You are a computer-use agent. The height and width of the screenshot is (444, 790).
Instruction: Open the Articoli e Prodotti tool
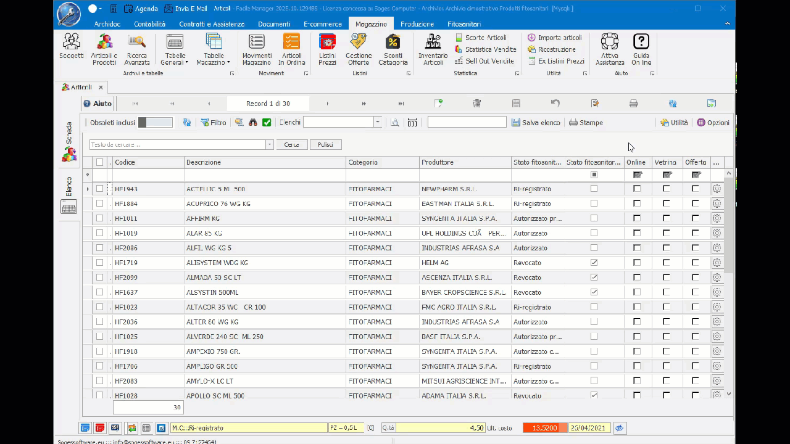pyautogui.click(x=104, y=48)
